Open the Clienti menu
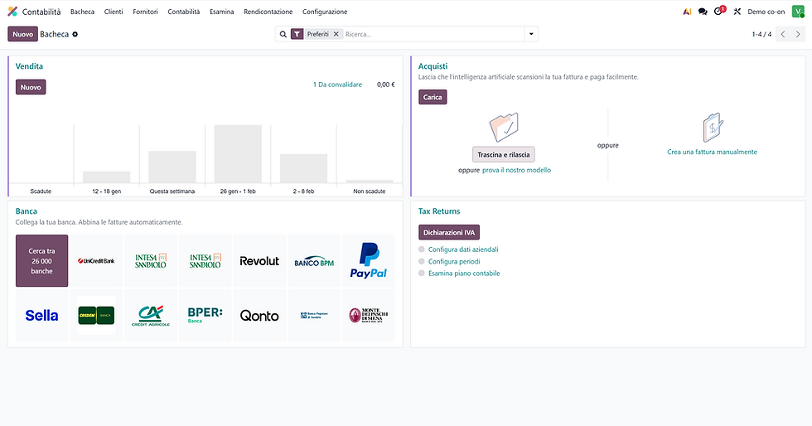The height and width of the screenshot is (426, 812). coord(114,12)
